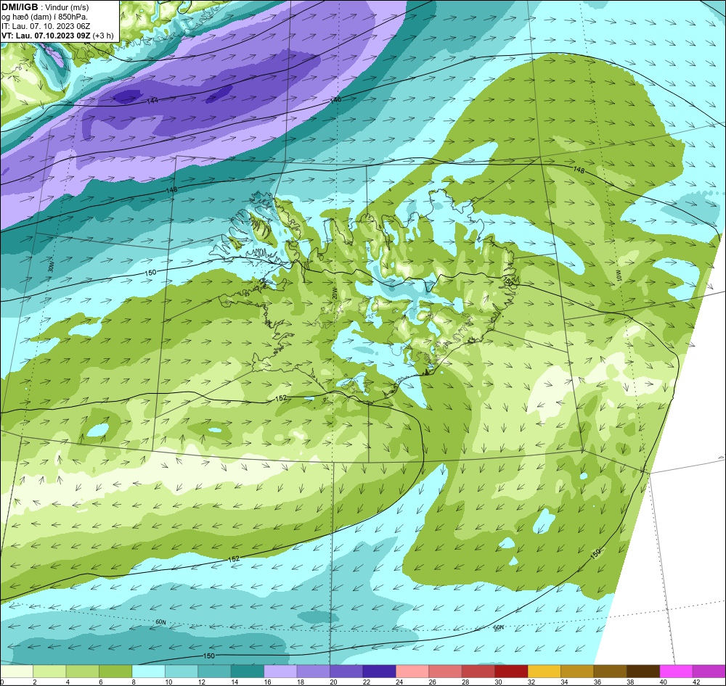Click the '10W' longitude label
This screenshot has height=686, width=726.
[x=619, y=276]
